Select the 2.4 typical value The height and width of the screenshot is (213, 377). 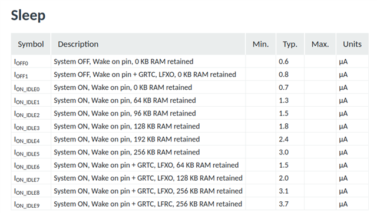pos(283,139)
